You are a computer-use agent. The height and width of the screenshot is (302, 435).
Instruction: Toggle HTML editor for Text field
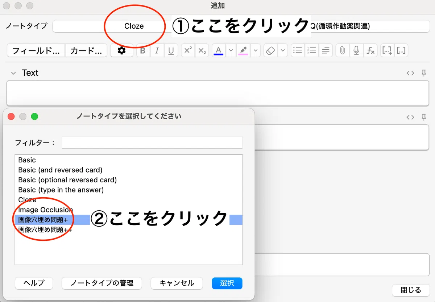(x=410, y=73)
